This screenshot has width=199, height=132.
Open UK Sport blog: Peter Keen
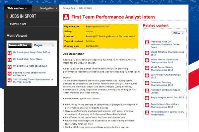(28, 59)
